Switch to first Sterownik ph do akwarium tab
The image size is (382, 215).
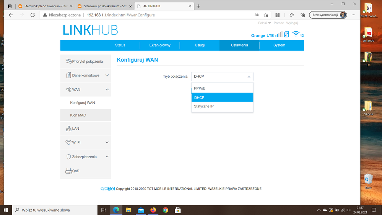(46, 6)
